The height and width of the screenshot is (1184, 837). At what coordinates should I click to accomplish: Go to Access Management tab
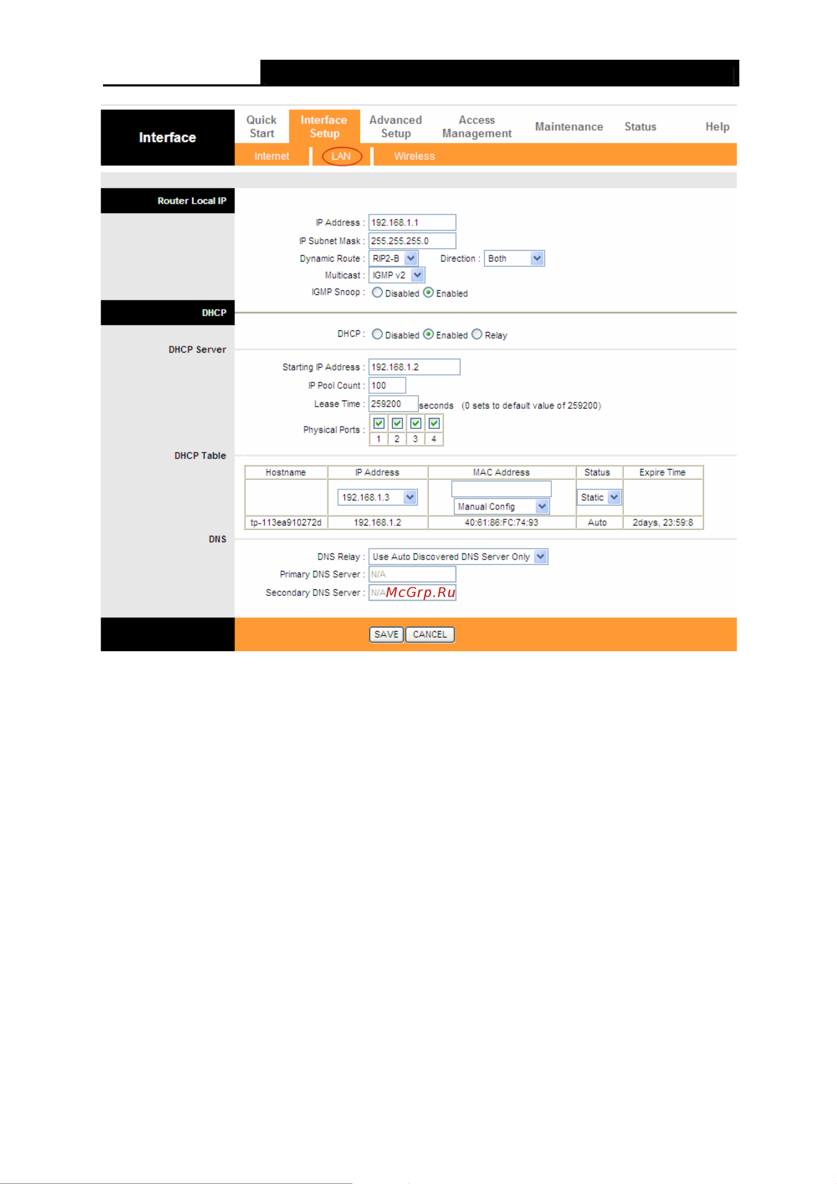click(x=476, y=126)
